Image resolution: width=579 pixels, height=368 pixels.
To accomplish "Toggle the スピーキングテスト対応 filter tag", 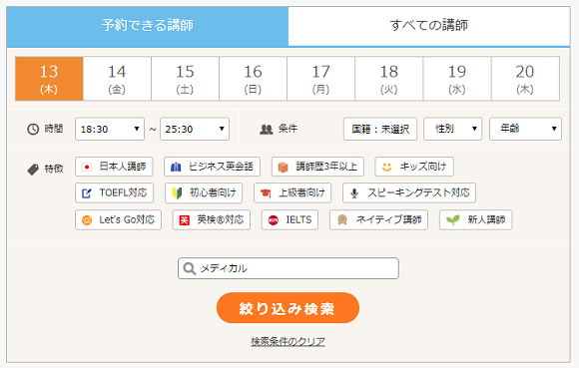I will point(409,192).
